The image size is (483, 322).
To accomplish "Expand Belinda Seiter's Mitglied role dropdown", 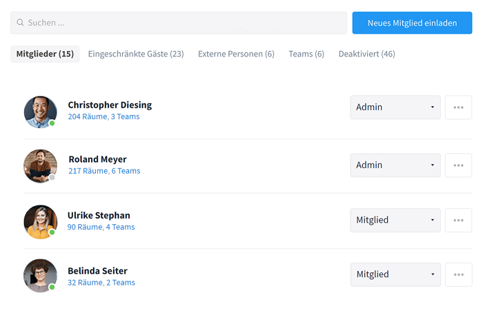I will [x=395, y=274].
